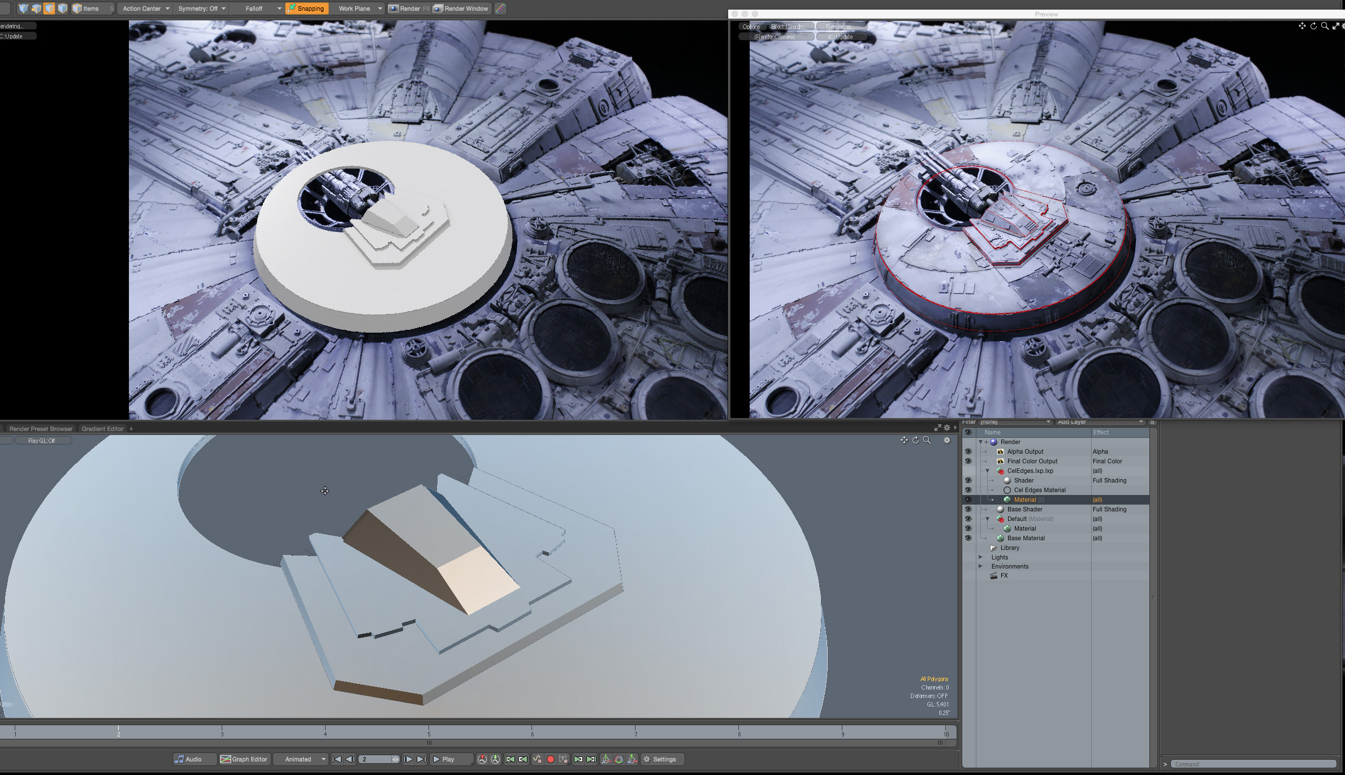Collapse the CelEdges.lxp.lxp group

click(987, 471)
